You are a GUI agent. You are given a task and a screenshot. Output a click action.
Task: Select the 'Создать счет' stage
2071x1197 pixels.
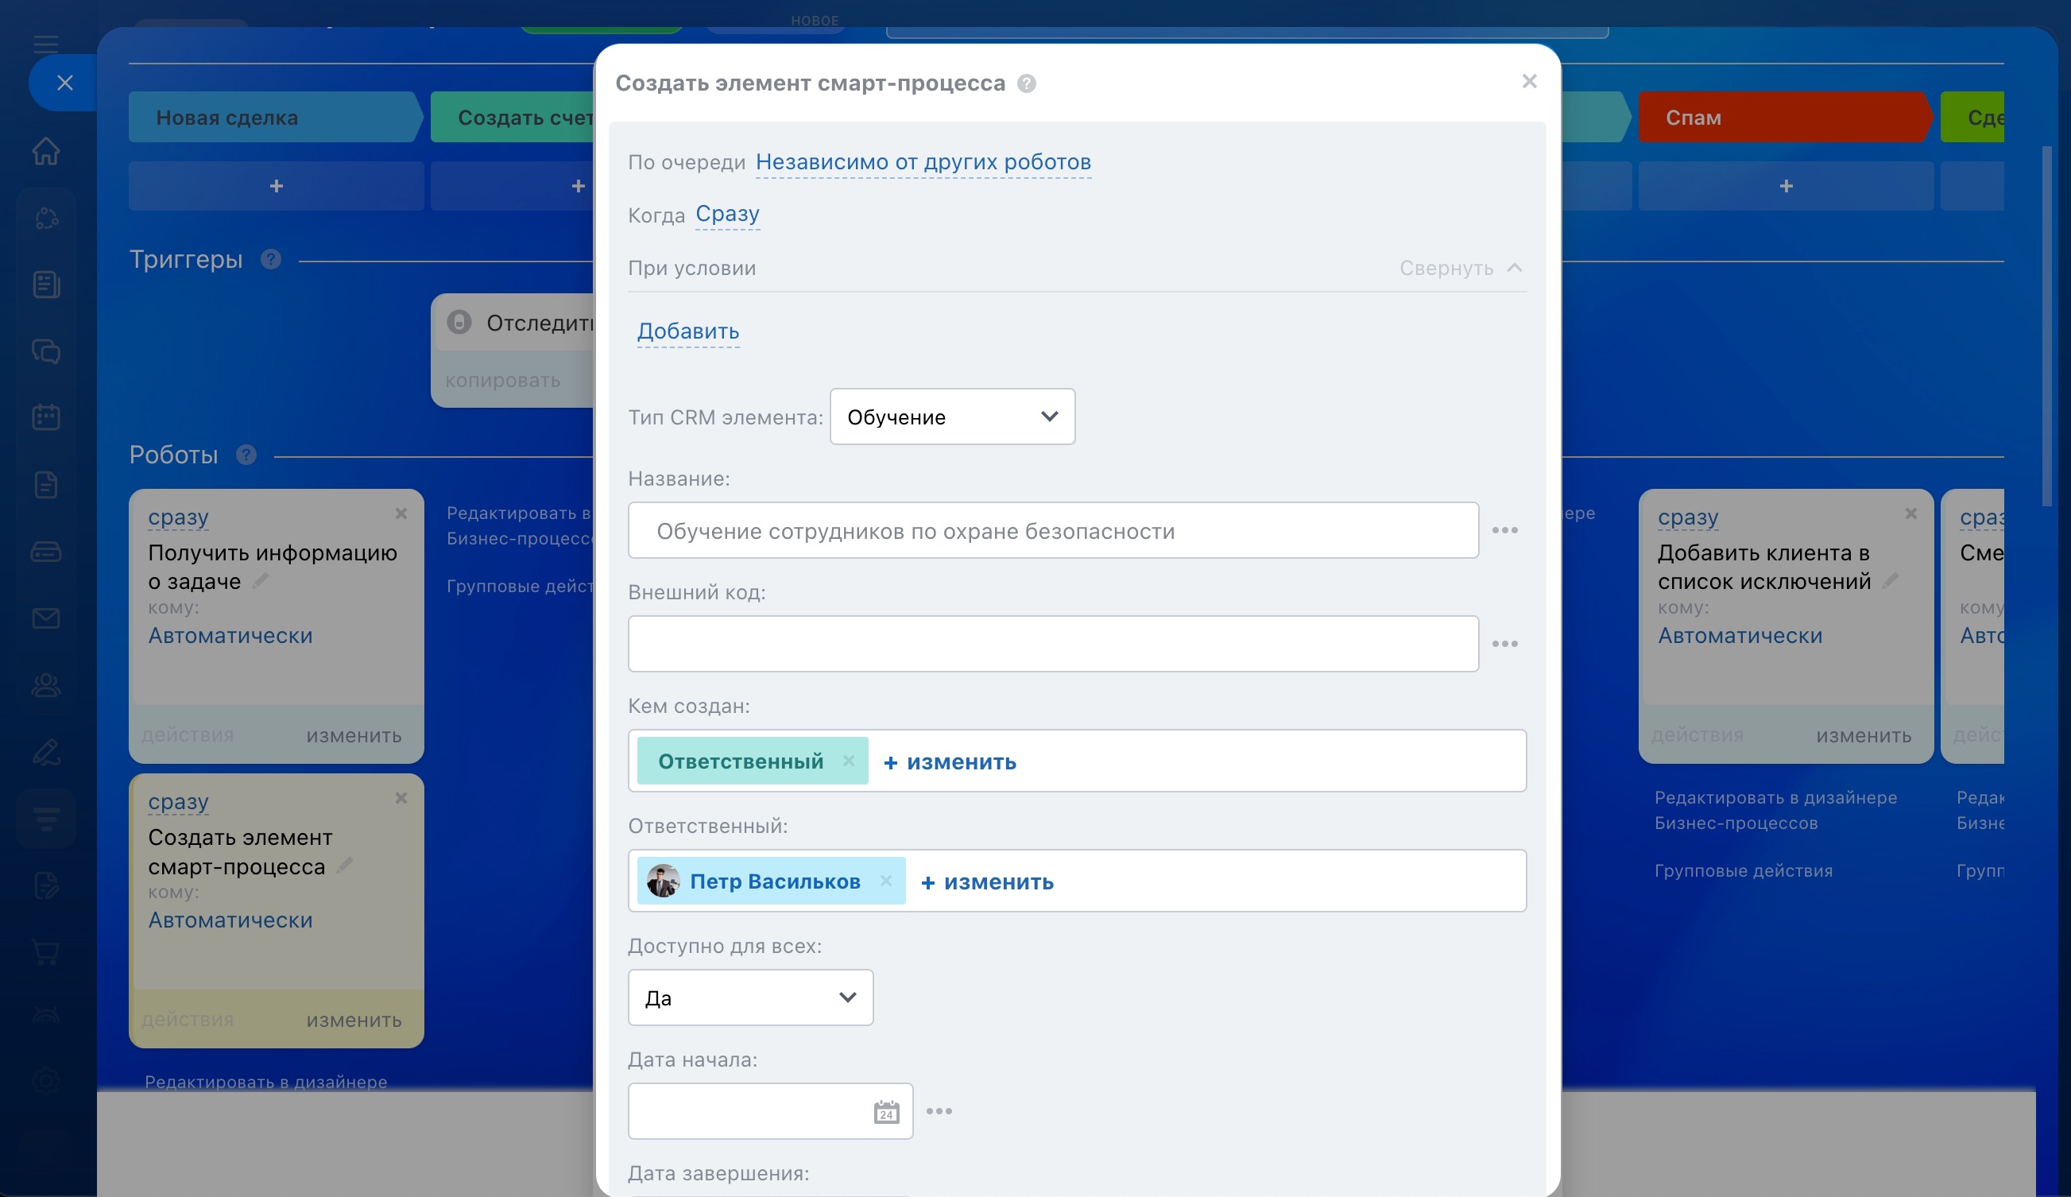(513, 117)
